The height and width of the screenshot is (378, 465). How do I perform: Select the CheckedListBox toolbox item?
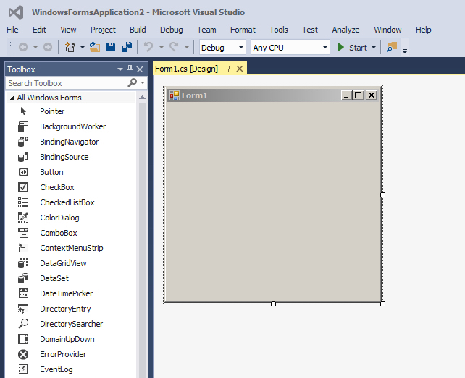(67, 202)
